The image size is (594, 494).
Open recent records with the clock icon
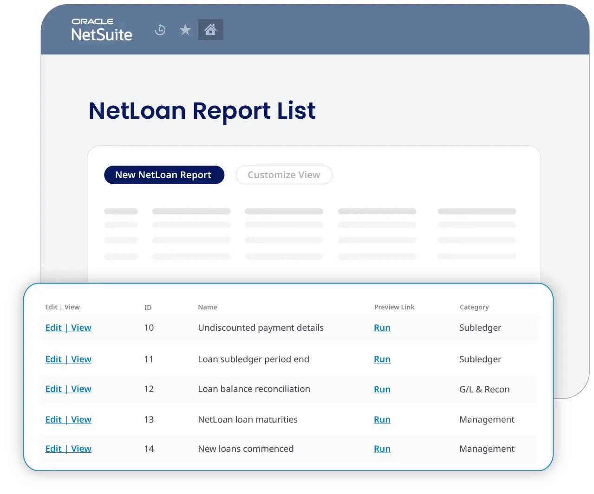pyautogui.click(x=160, y=29)
